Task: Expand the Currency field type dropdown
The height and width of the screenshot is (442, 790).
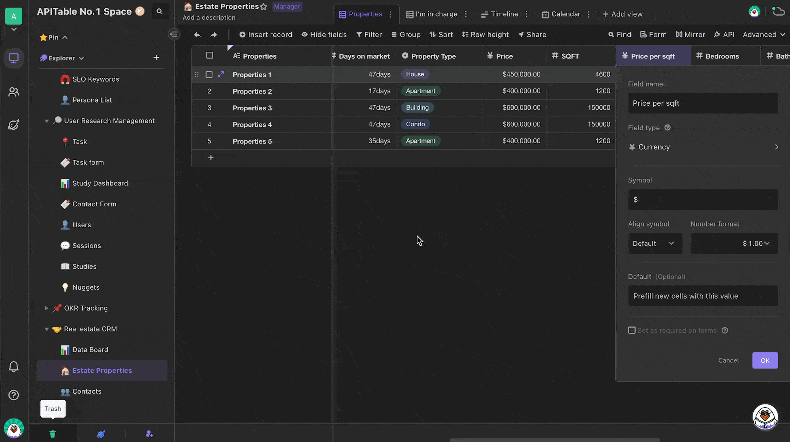Action: coord(703,146)
